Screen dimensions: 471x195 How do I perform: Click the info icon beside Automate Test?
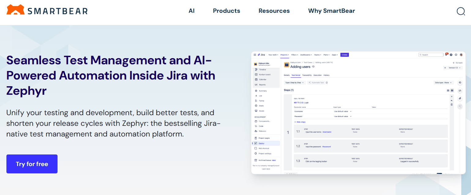click(327, 83)
